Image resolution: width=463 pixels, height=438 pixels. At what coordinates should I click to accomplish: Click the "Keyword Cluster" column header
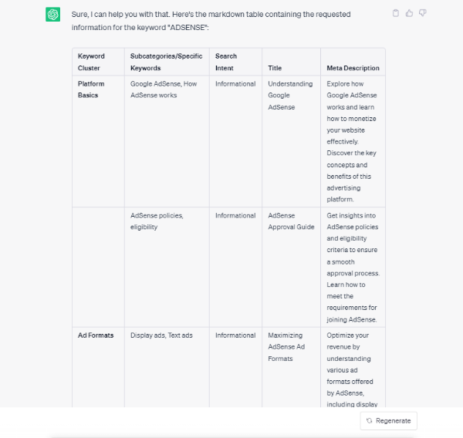click(x=91, y=62)
